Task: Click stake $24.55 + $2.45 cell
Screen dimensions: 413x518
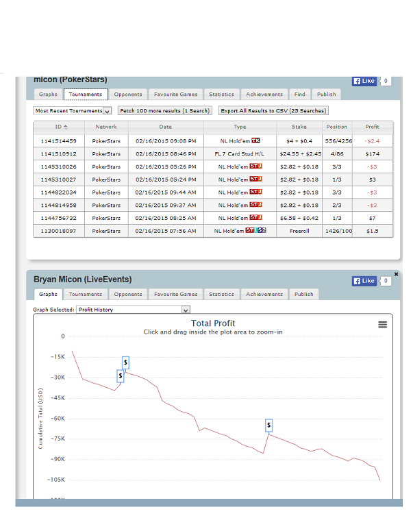Action: (x=301, y=154)
